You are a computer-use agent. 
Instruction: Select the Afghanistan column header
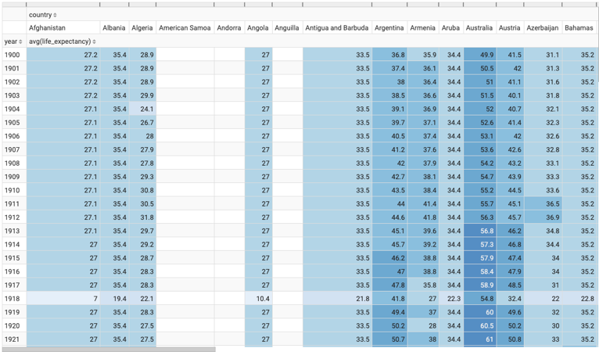47,28
